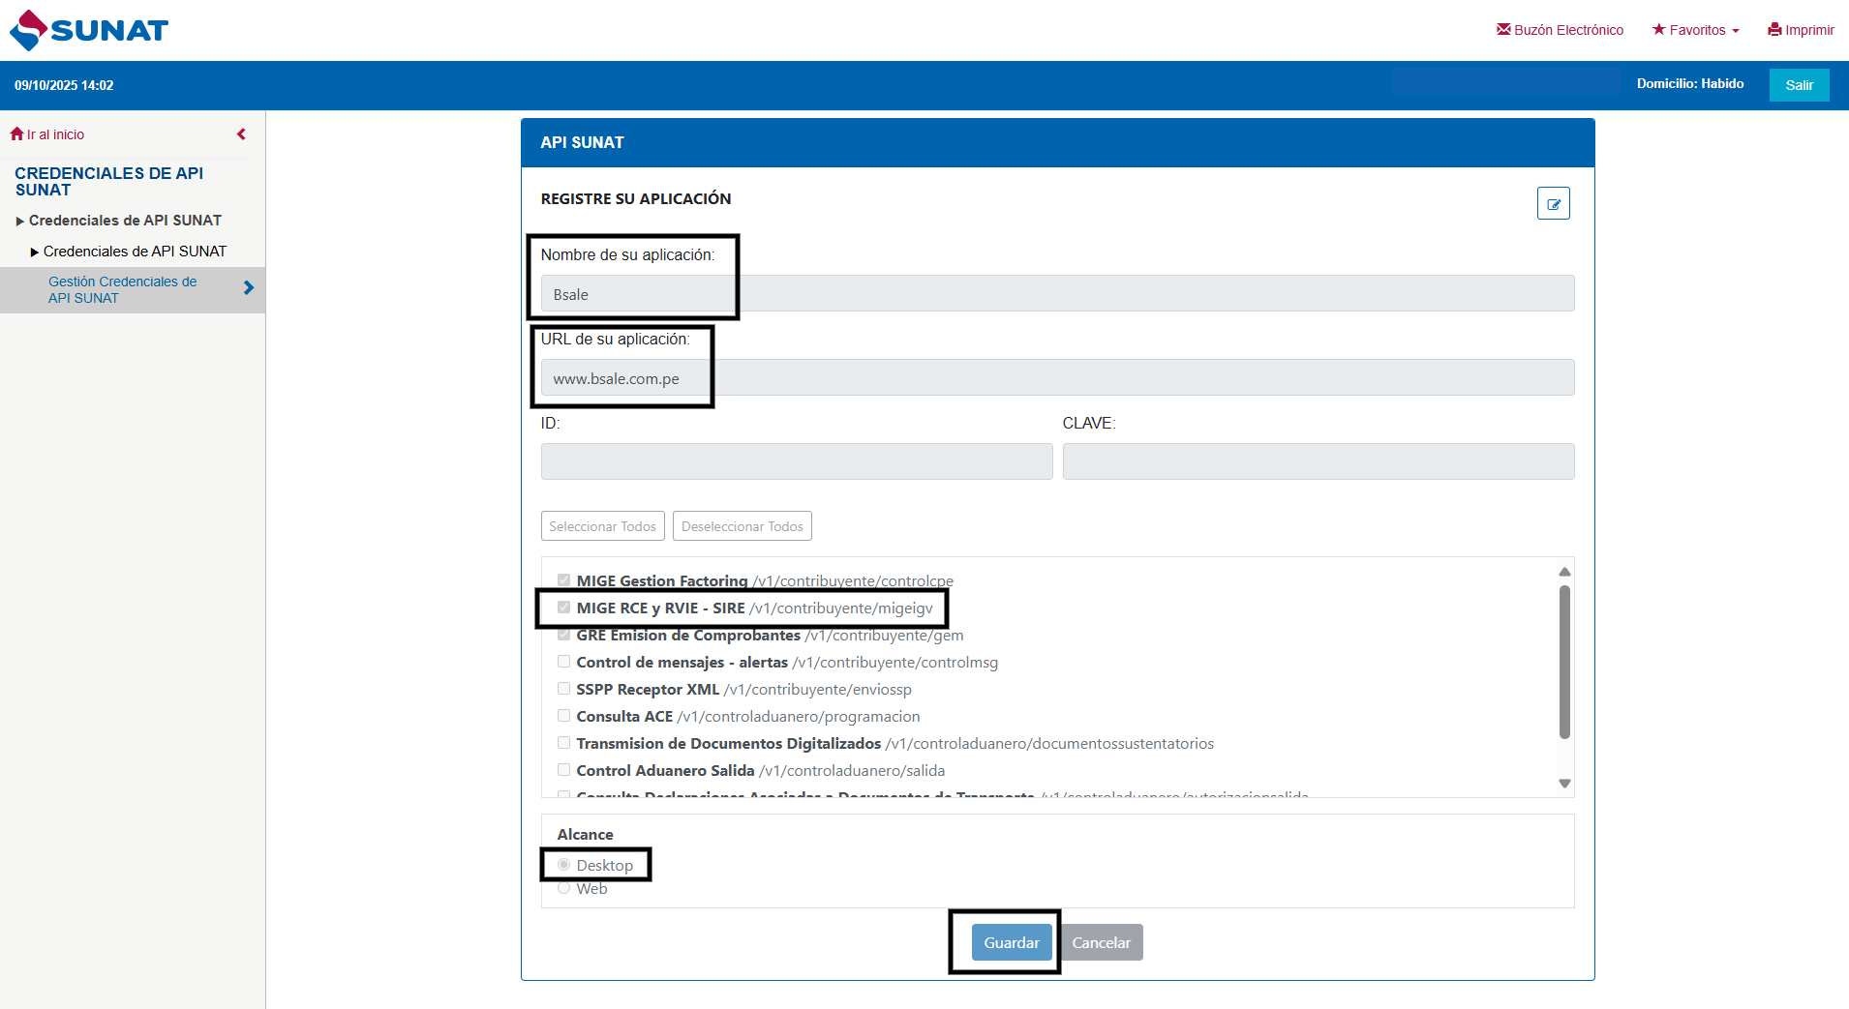Viewport: 1849px width, 1009px height.
Task: Click the edit pencil icon in the form
Action: (x=1553, y=203)
